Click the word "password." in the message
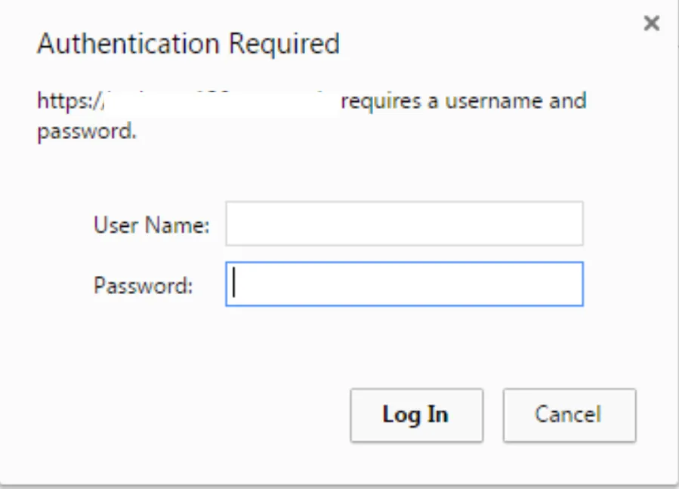This screenshot has width=679, height=489. [x=86, y=132]
